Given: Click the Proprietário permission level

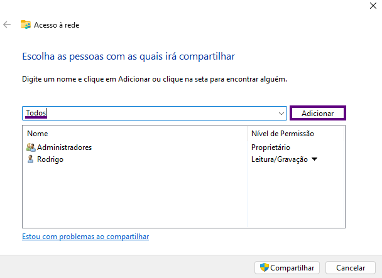Looking at the screenshot, I should (x=270, y=147).
